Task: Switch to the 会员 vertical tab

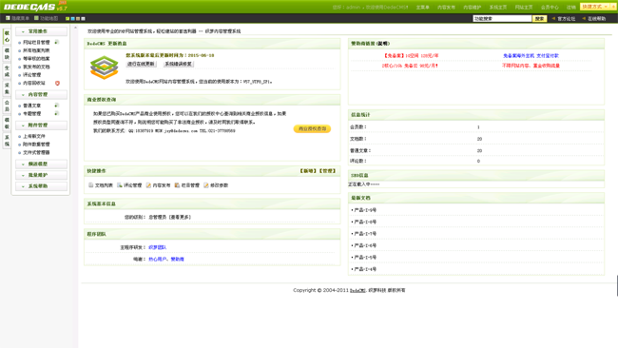Action: coord(7,106)
